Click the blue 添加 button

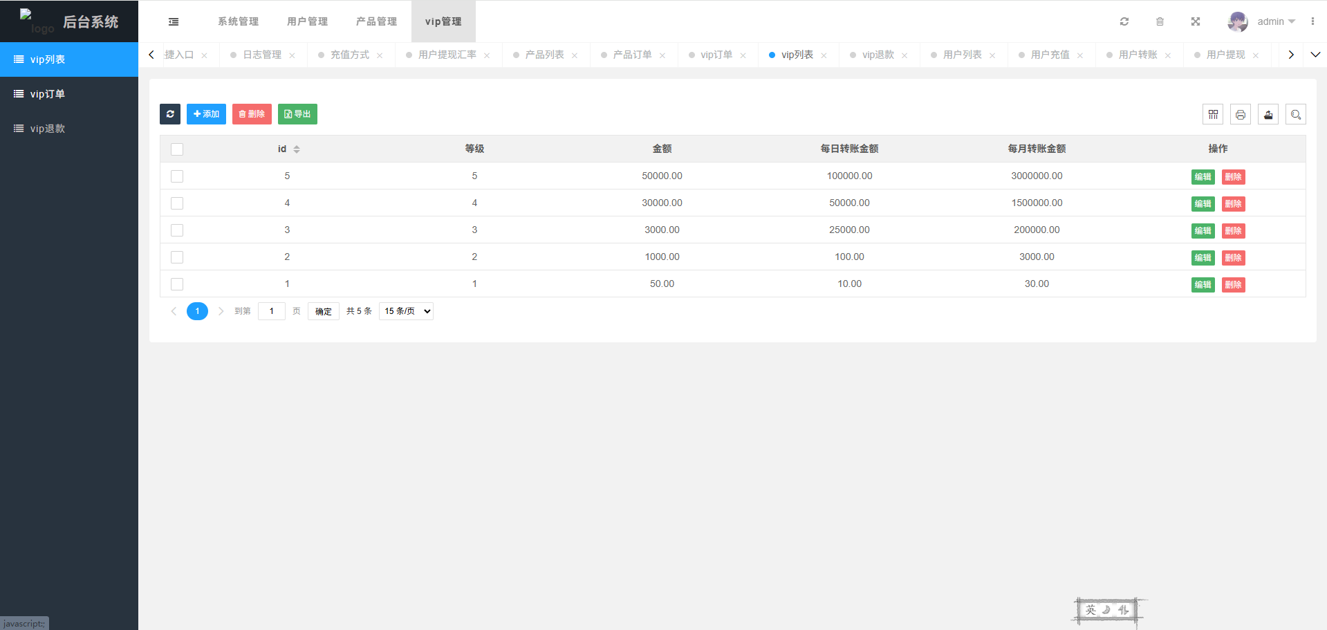click(x=206, y=114)
